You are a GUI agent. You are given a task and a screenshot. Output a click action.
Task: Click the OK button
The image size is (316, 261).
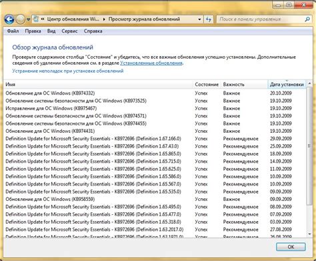point(291,247)
